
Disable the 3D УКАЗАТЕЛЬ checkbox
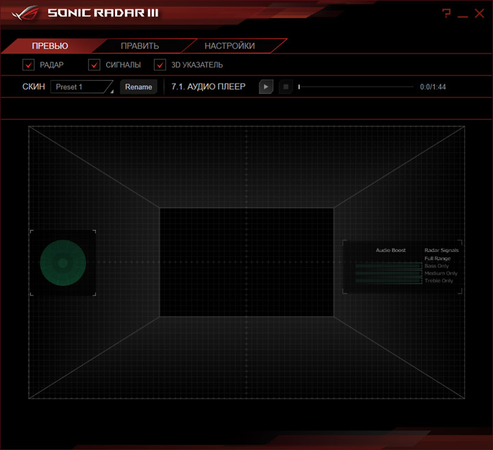coord(160,65)
